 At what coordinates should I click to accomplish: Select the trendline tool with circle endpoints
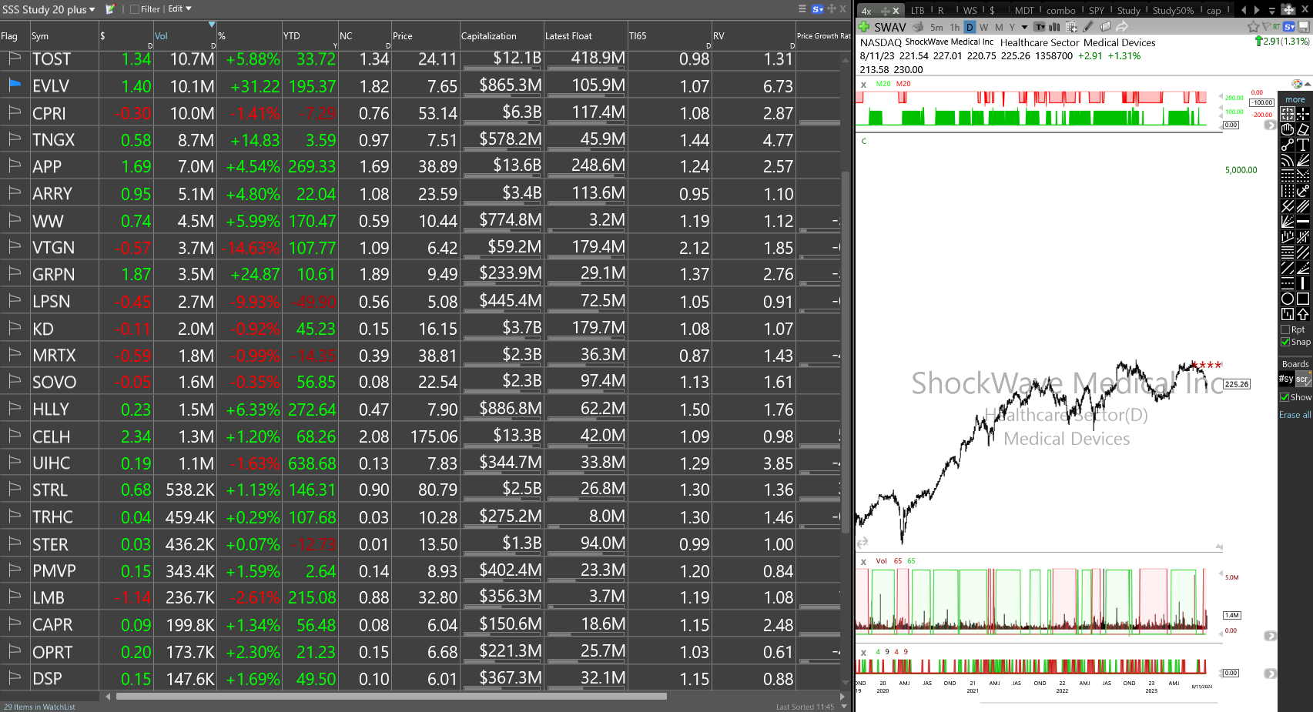1288,145
